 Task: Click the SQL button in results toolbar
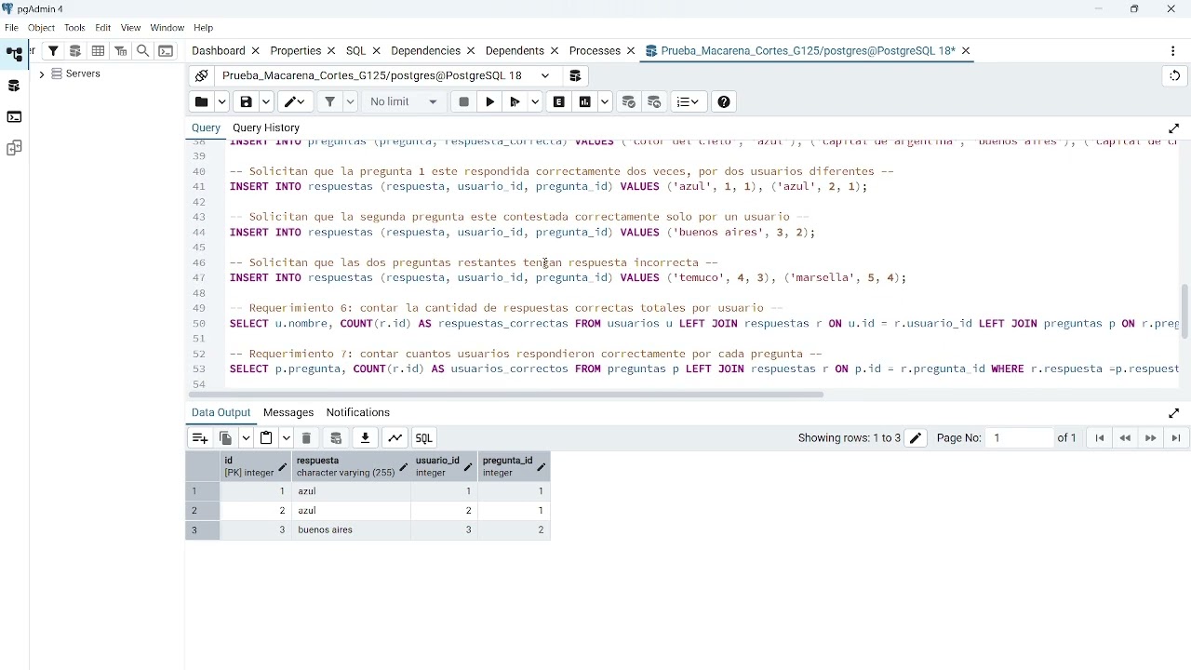pos(425,438)
